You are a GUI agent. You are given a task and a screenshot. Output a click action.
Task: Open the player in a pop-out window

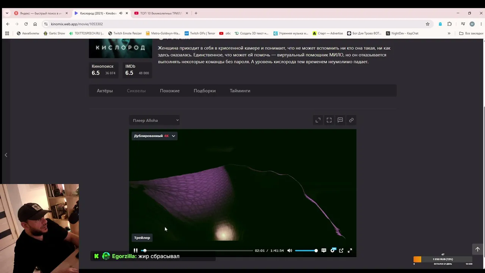(341, 250)
